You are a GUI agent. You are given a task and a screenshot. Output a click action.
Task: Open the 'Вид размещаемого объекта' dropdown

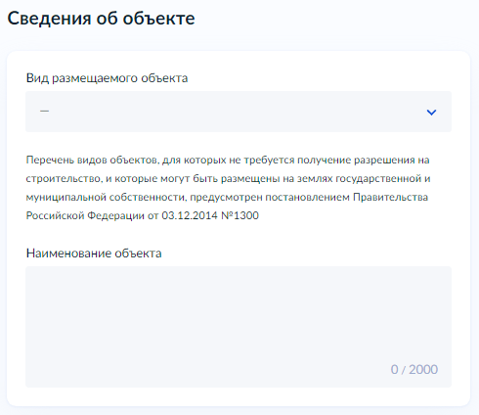(239, 112)
